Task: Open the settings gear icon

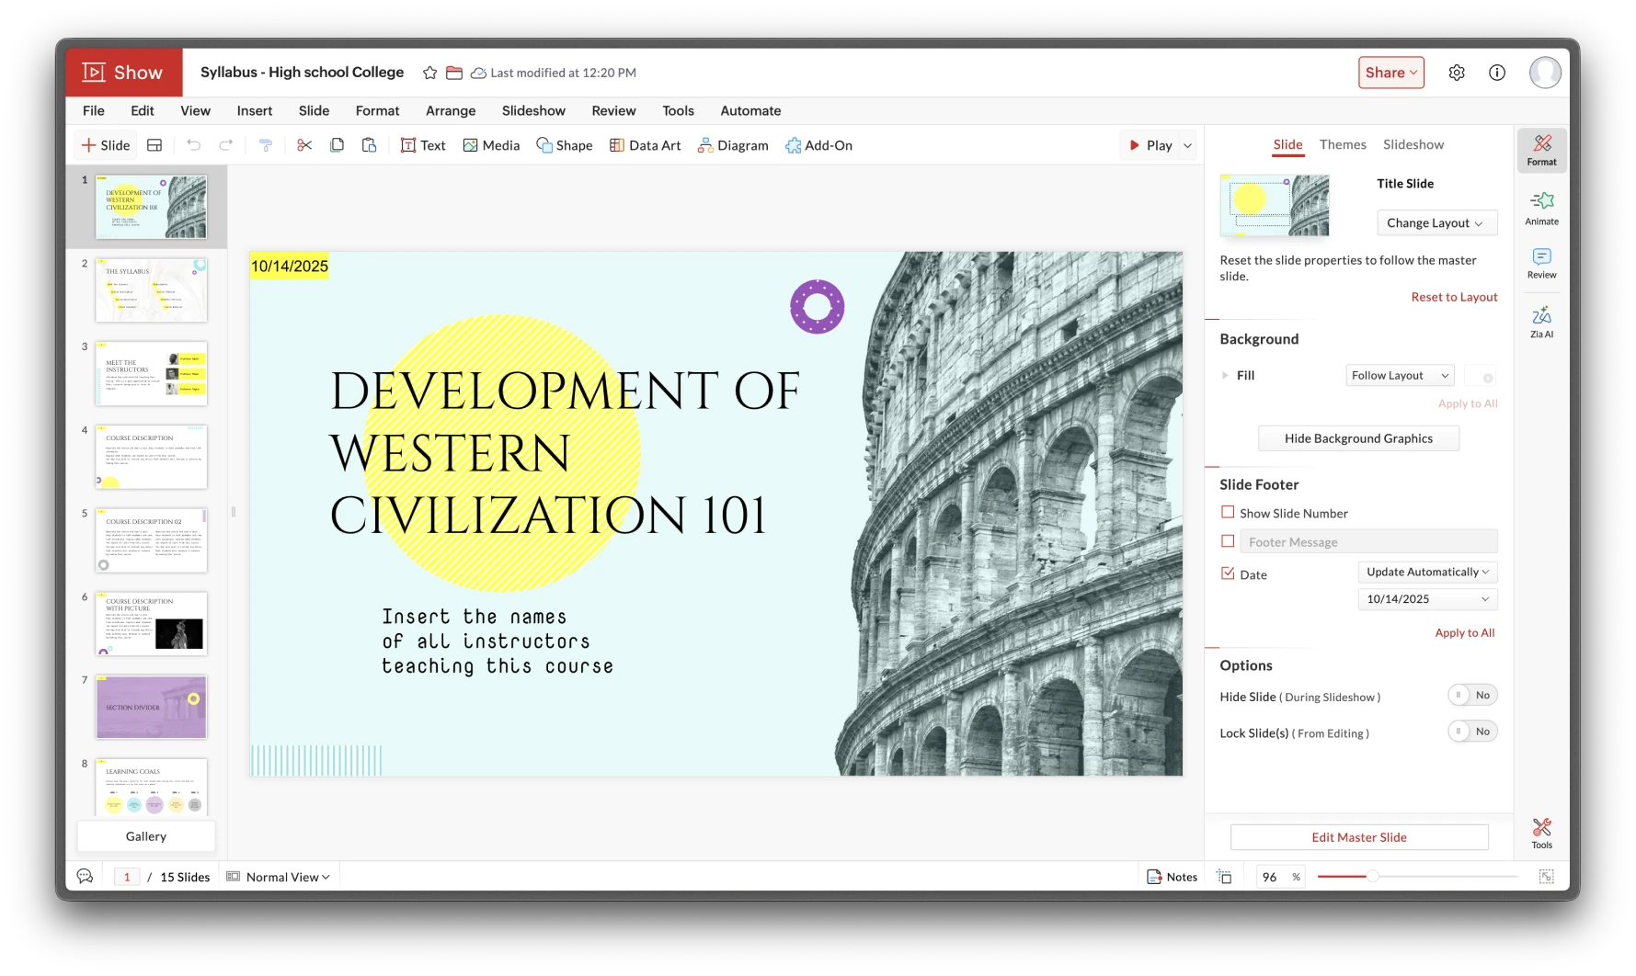Action: 1456,73
